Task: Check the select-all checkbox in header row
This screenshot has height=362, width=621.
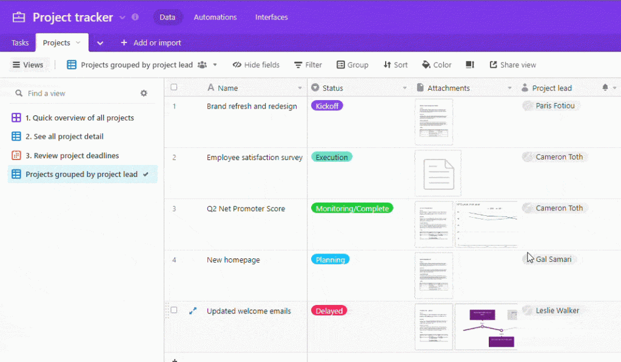Action: coord(174,87)
